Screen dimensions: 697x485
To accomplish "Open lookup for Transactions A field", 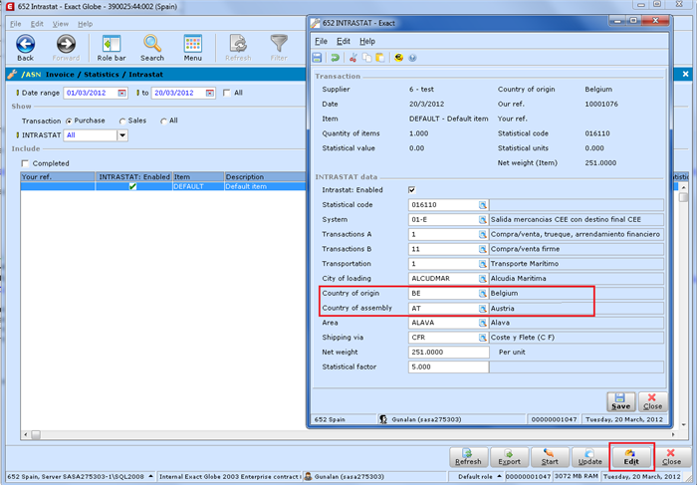I will pyautogui.click(x=483, y=234).
